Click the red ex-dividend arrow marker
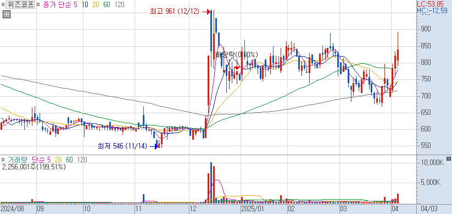452x214 pixels. pyautogui.click(x=237, y=68)
